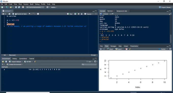Switch to the Packages tab

tap(113, 46)
